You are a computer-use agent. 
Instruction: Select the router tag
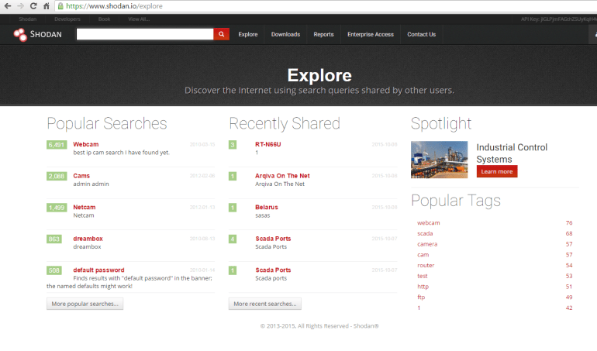(426, 265)
